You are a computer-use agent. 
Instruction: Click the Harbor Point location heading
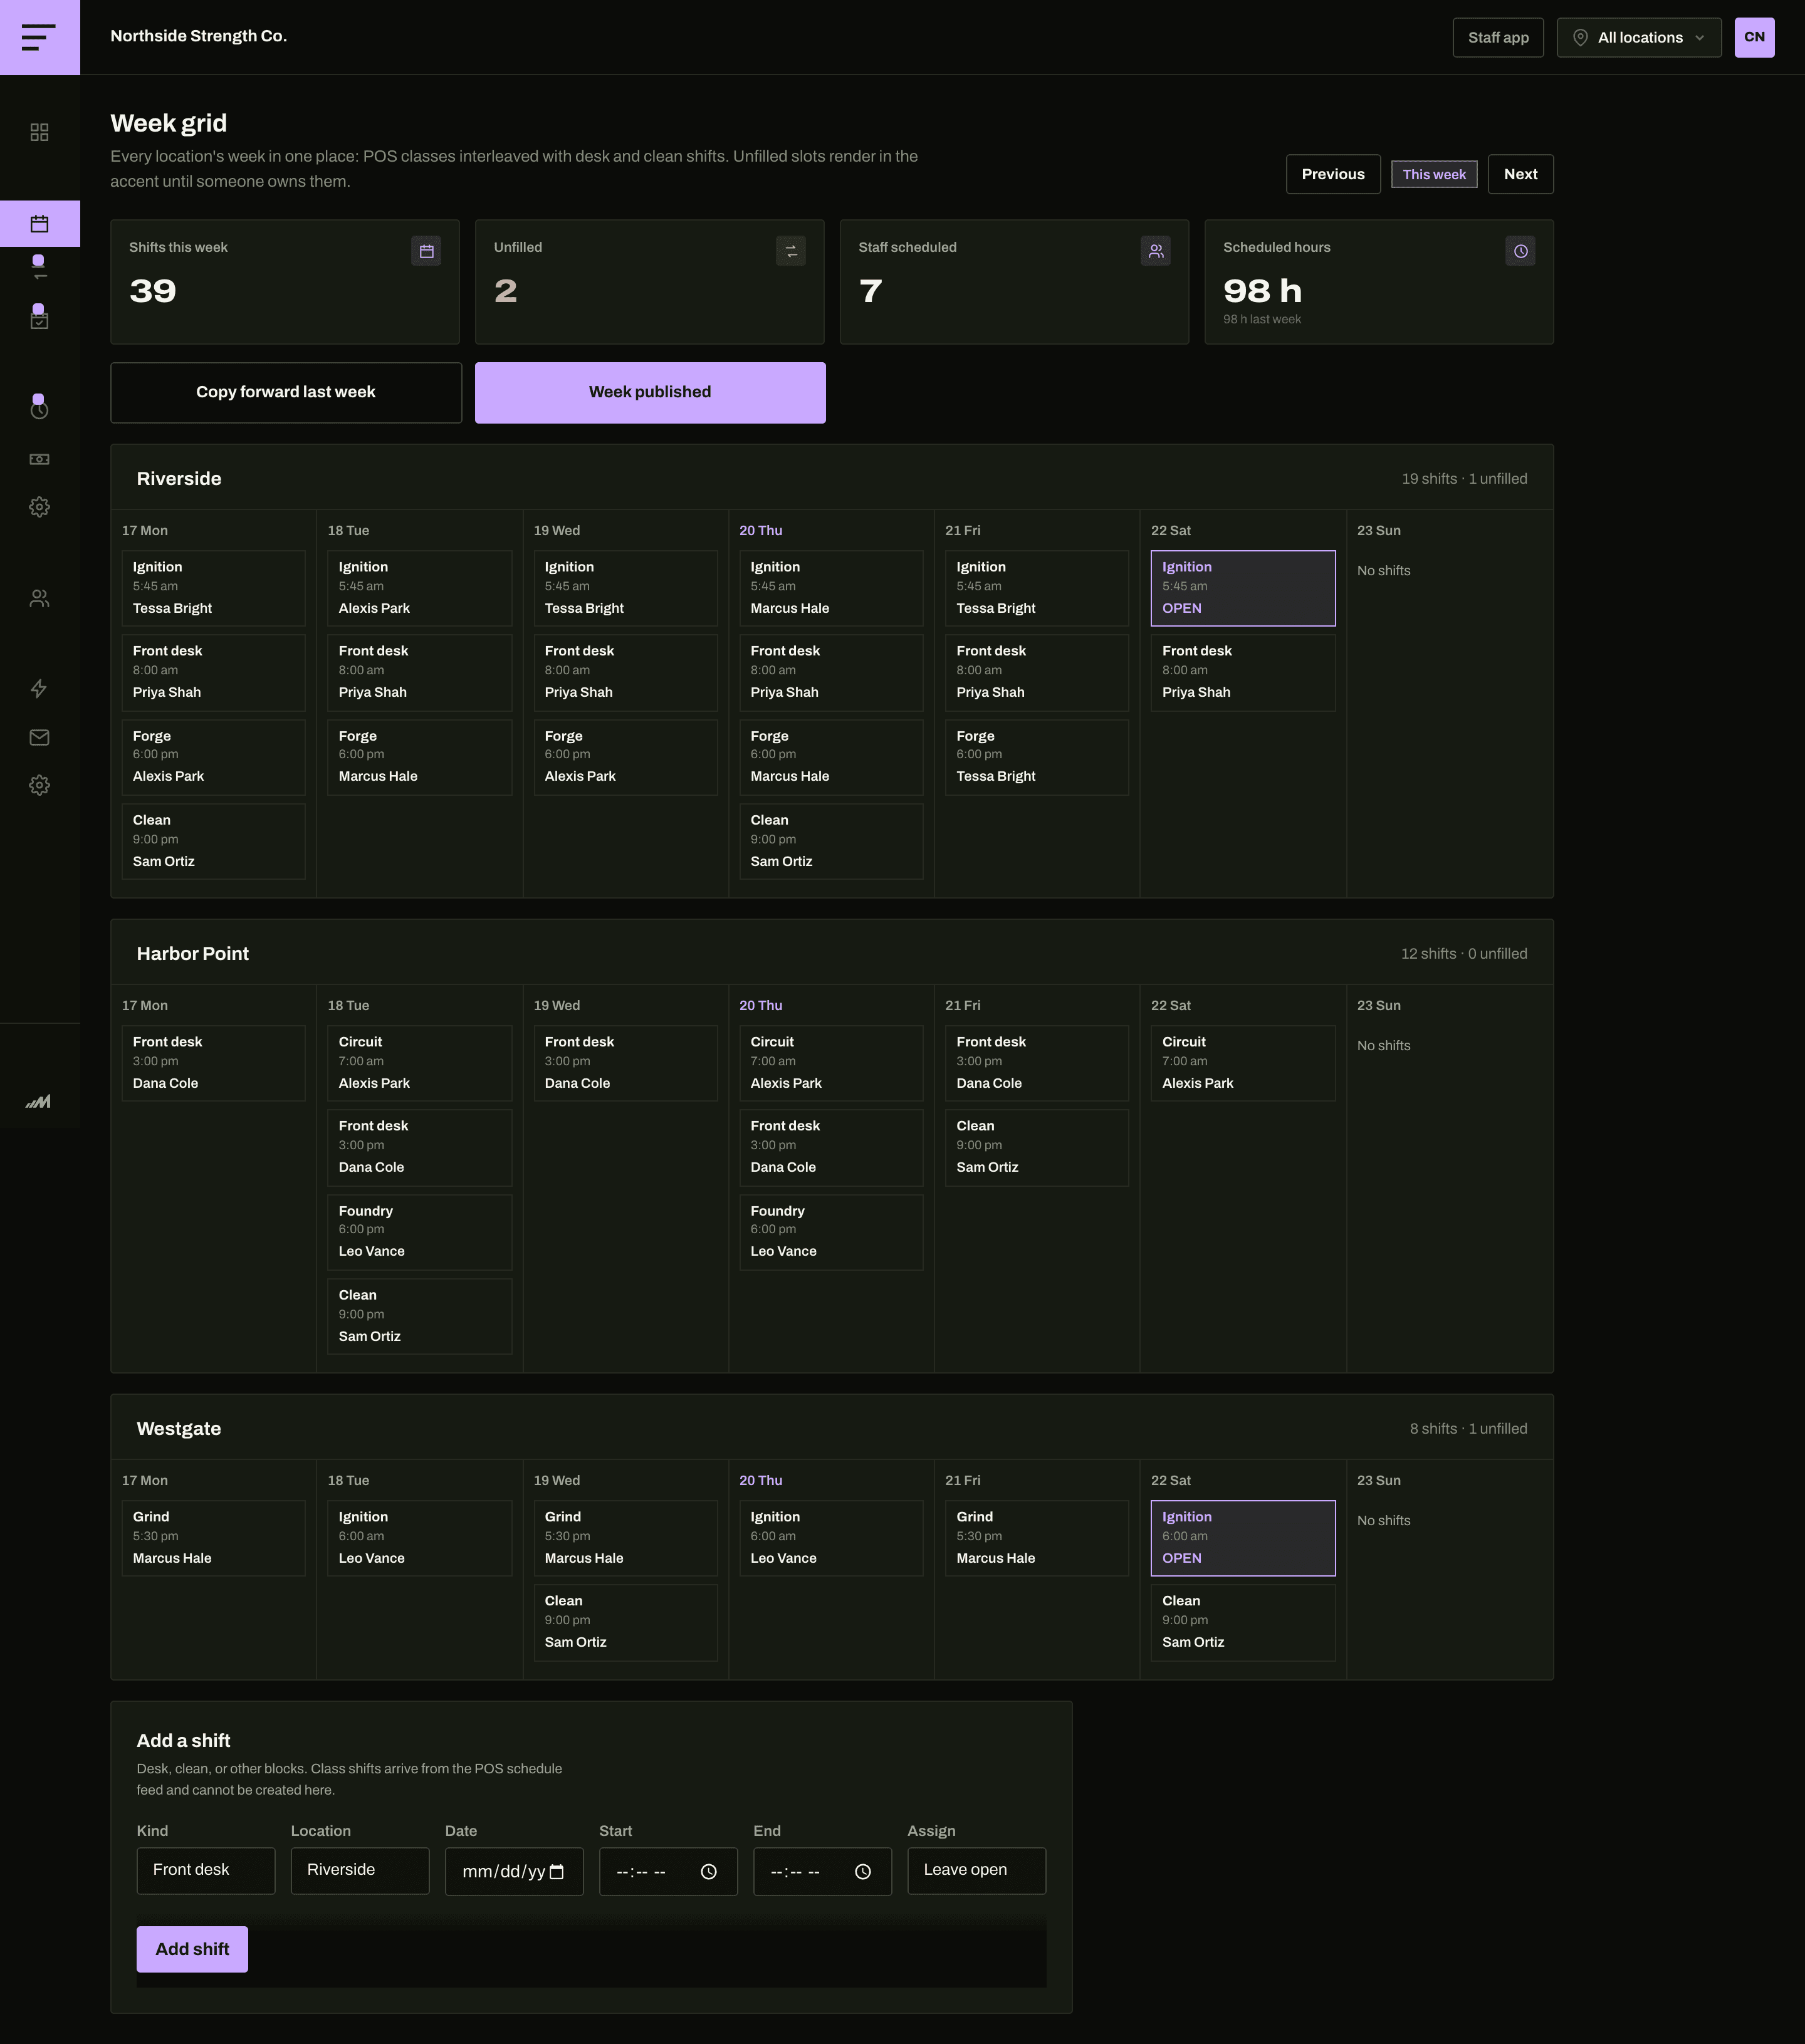click(193, 954)
